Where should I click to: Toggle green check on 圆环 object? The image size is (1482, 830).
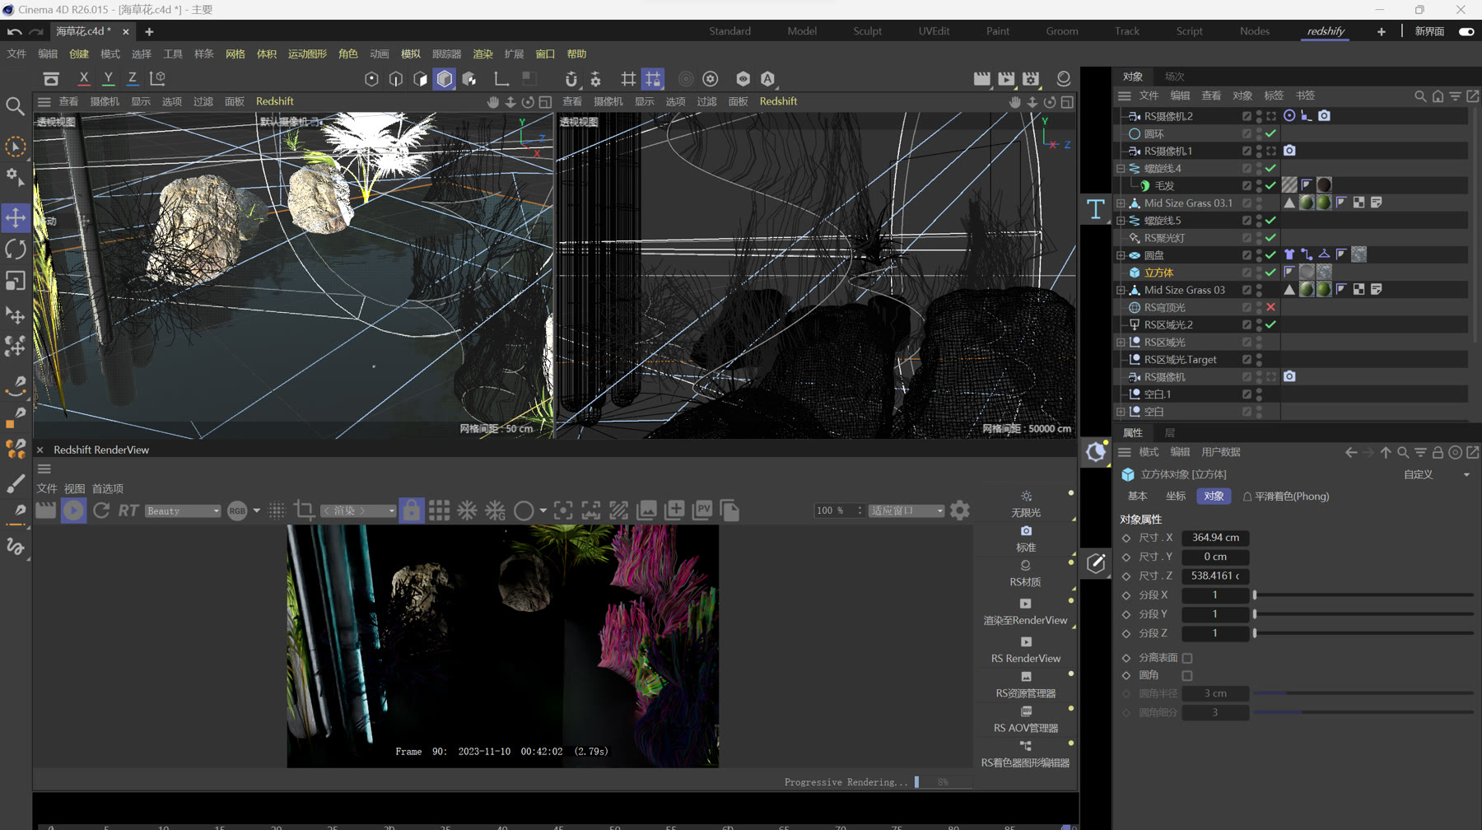[1271, 133]
